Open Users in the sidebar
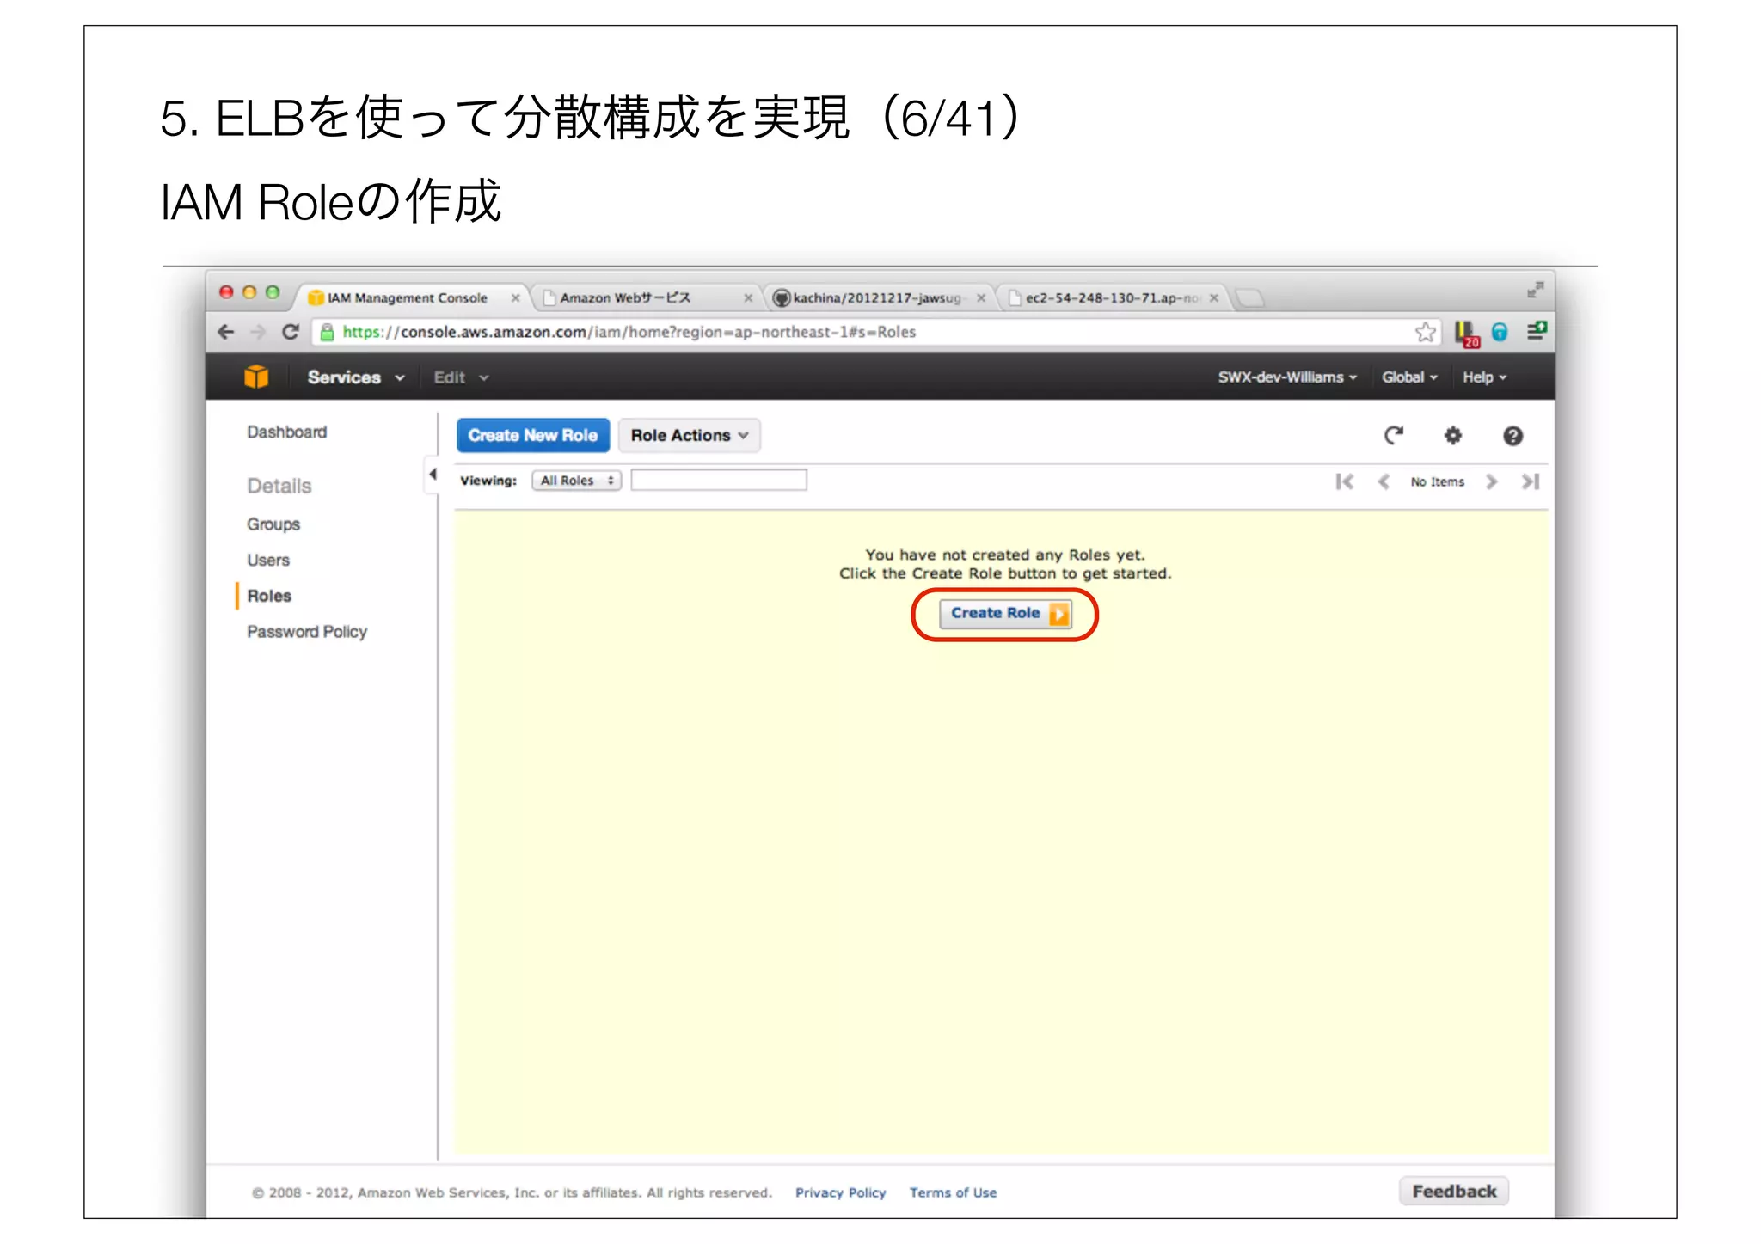1761x1244 pixels. pyautogui.click(x=268, y=561)
